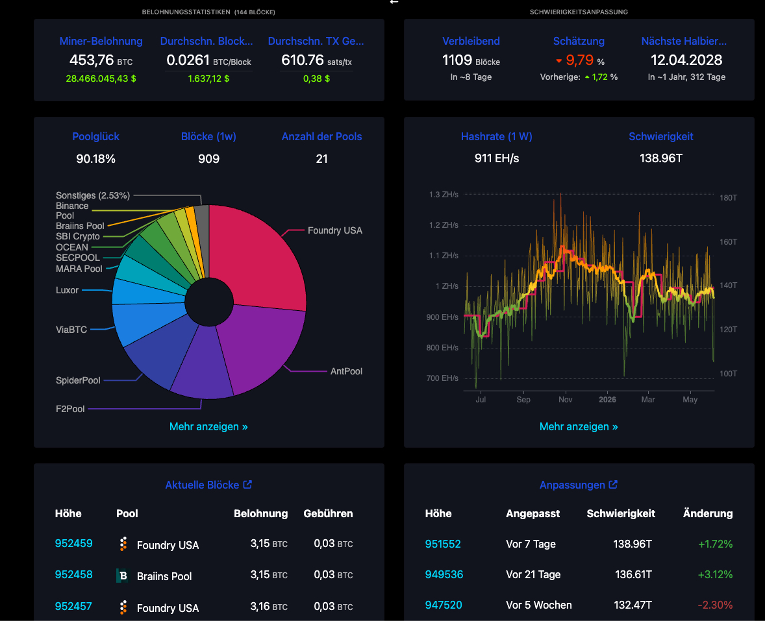Click Durchschn. Block... heading

point(207,42)
